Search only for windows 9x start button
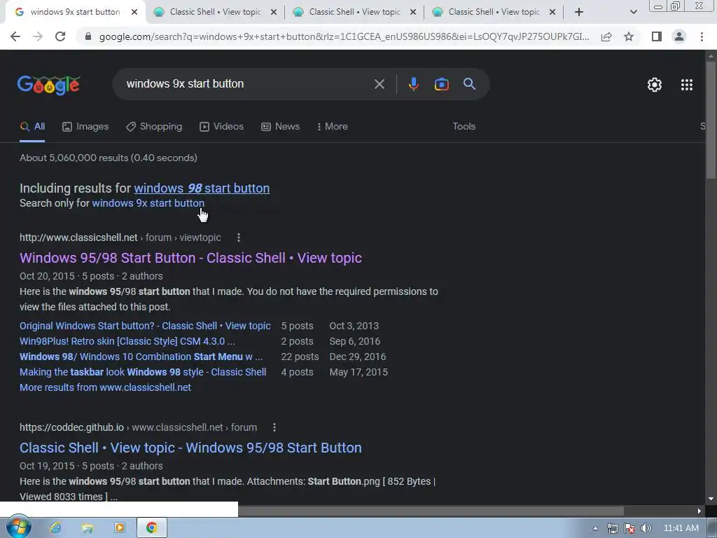Viewport: 717px width, 538px height. coord(148,203)
